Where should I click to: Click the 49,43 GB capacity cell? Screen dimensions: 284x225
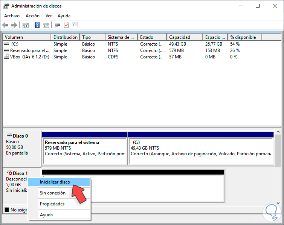[x=177, y=44]
